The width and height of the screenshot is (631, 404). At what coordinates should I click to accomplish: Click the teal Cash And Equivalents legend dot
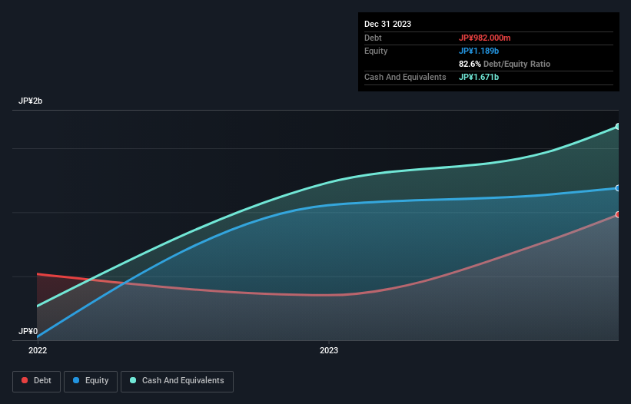(x=133, y=380)
